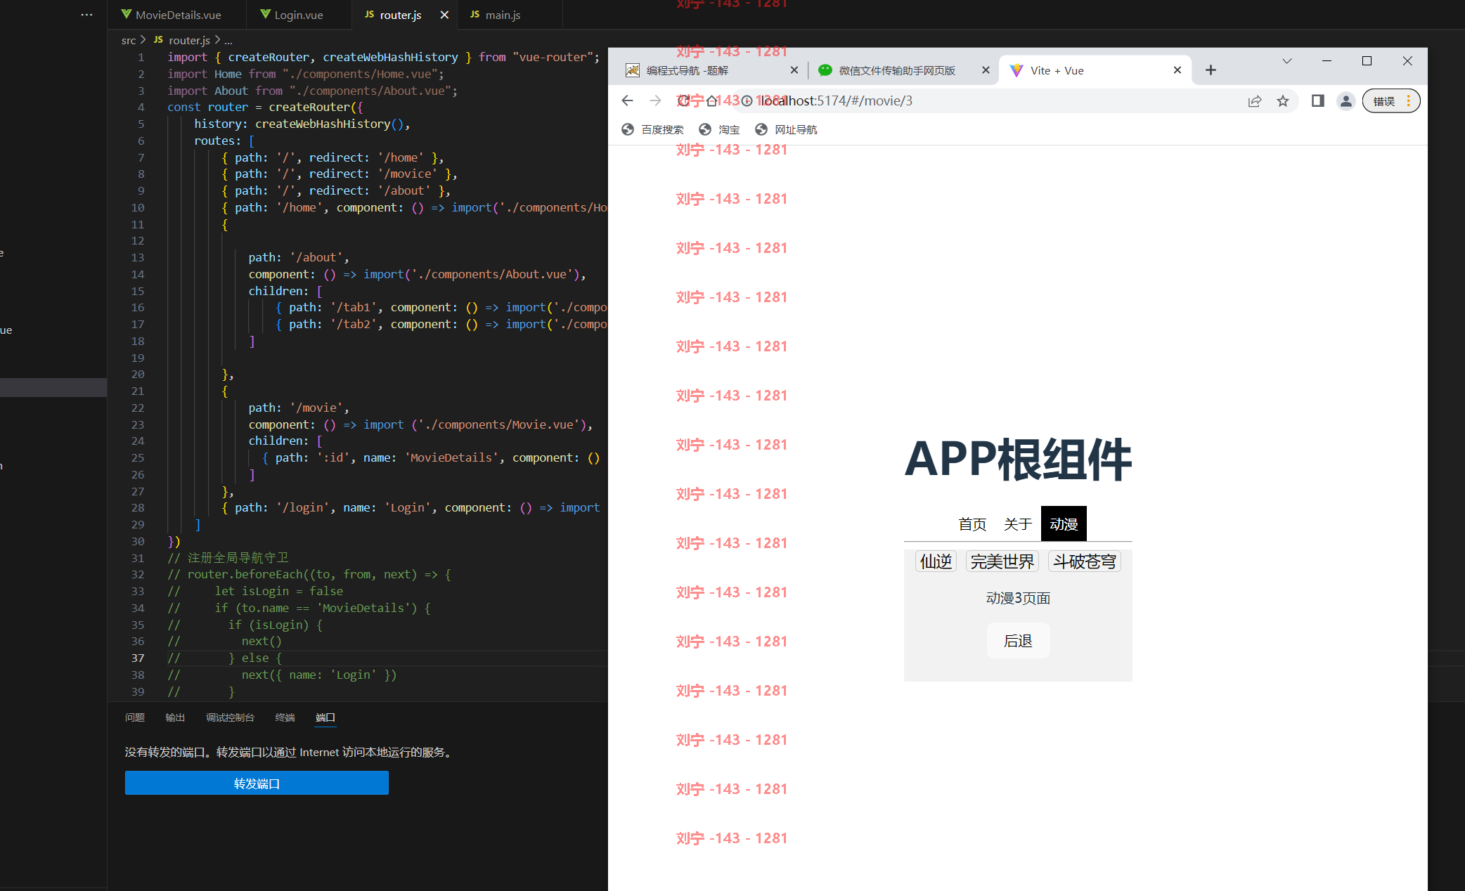Image resolution: width=1465 pixels, height=891 pixels.
Task: Click the 转发端口 button
Action: [x=257, y=783]
